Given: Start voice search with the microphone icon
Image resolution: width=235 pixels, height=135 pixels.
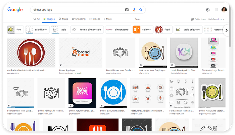Looking at the screenshot, I should tap(134, 10).
